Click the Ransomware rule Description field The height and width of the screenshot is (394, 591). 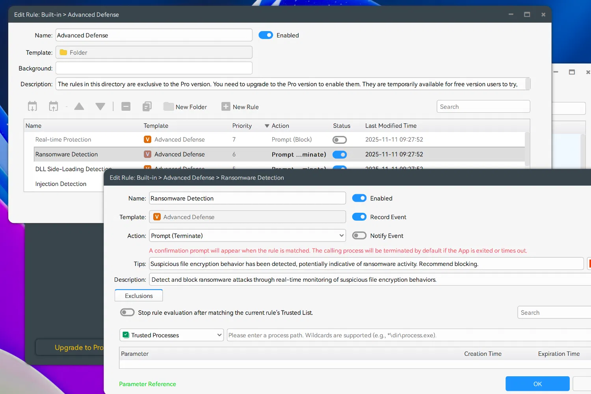[370, 279]
